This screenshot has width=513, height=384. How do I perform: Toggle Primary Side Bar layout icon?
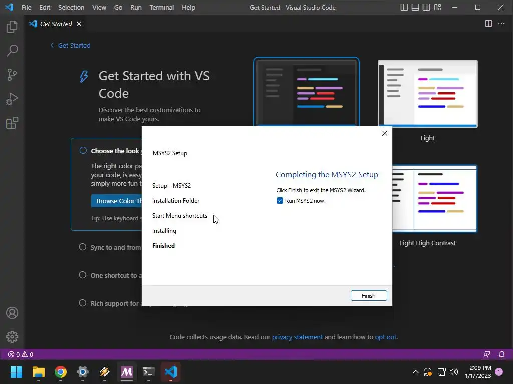(404, 7)
